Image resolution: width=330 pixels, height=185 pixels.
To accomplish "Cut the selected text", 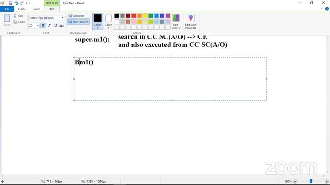I will [x=18, y=16].
